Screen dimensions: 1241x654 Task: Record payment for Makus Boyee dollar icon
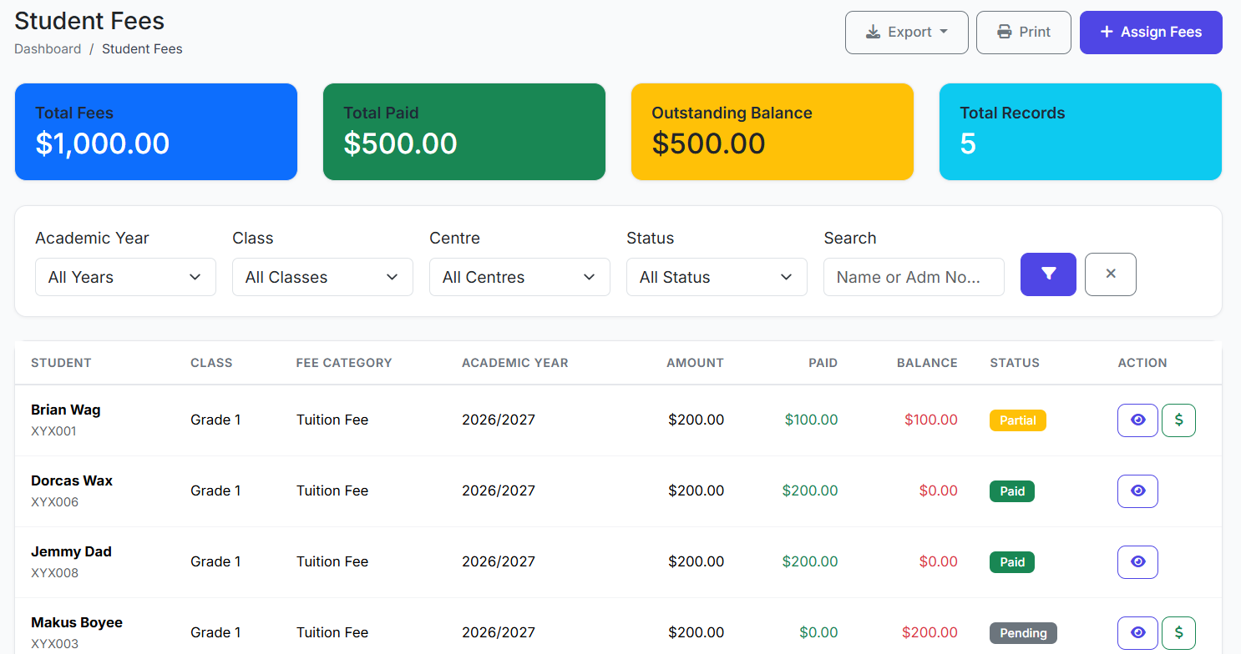(x=1178, y=633)
